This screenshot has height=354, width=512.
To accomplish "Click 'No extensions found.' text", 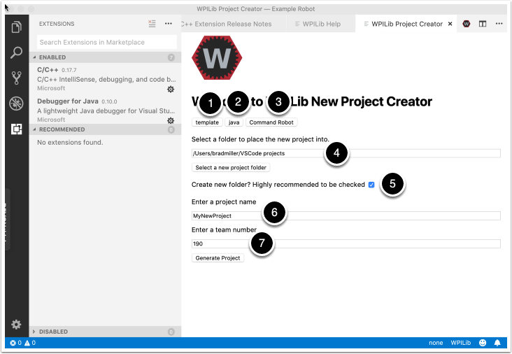I will click(70, 143).
